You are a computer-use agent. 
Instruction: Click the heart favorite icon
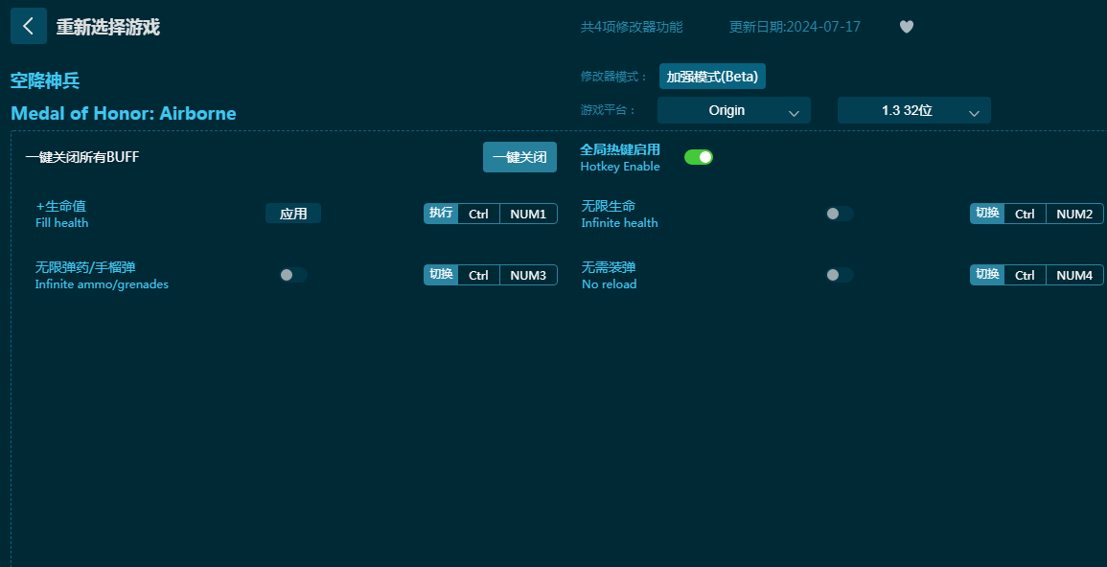point(907,27)
